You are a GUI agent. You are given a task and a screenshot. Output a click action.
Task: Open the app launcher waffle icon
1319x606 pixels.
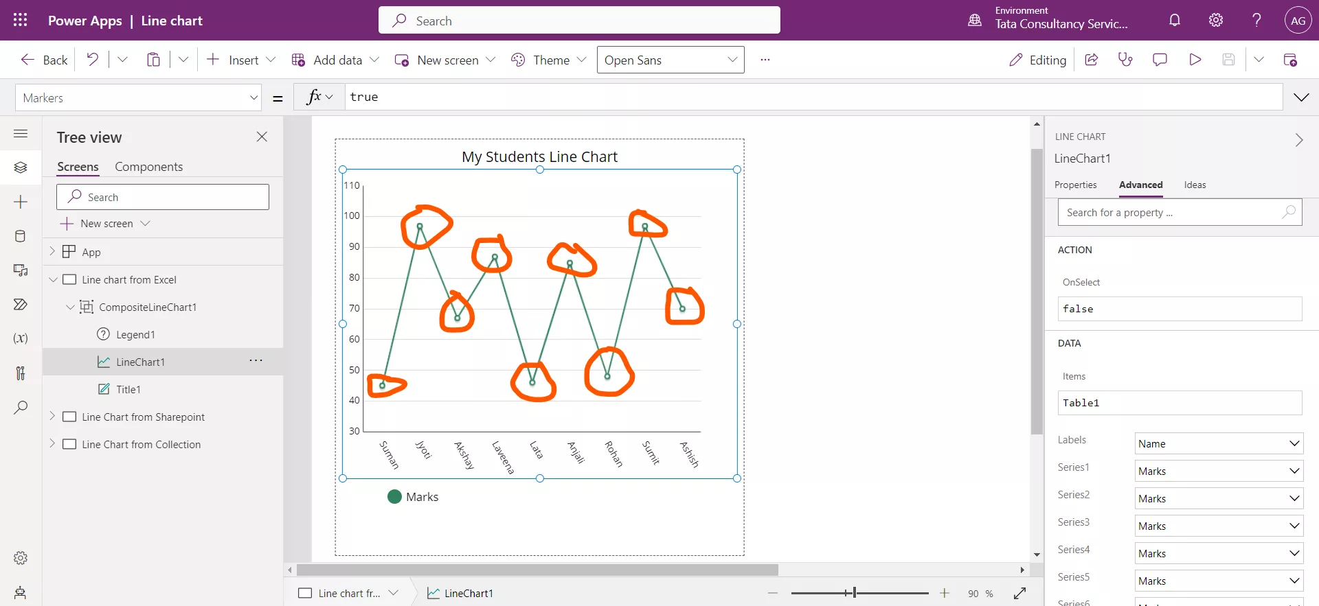pyautogui.click(x=21, y=20)
